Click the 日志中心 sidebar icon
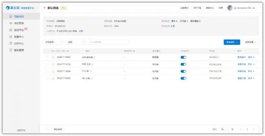Viewport: 265px width, 136px height. coord(11,43)
